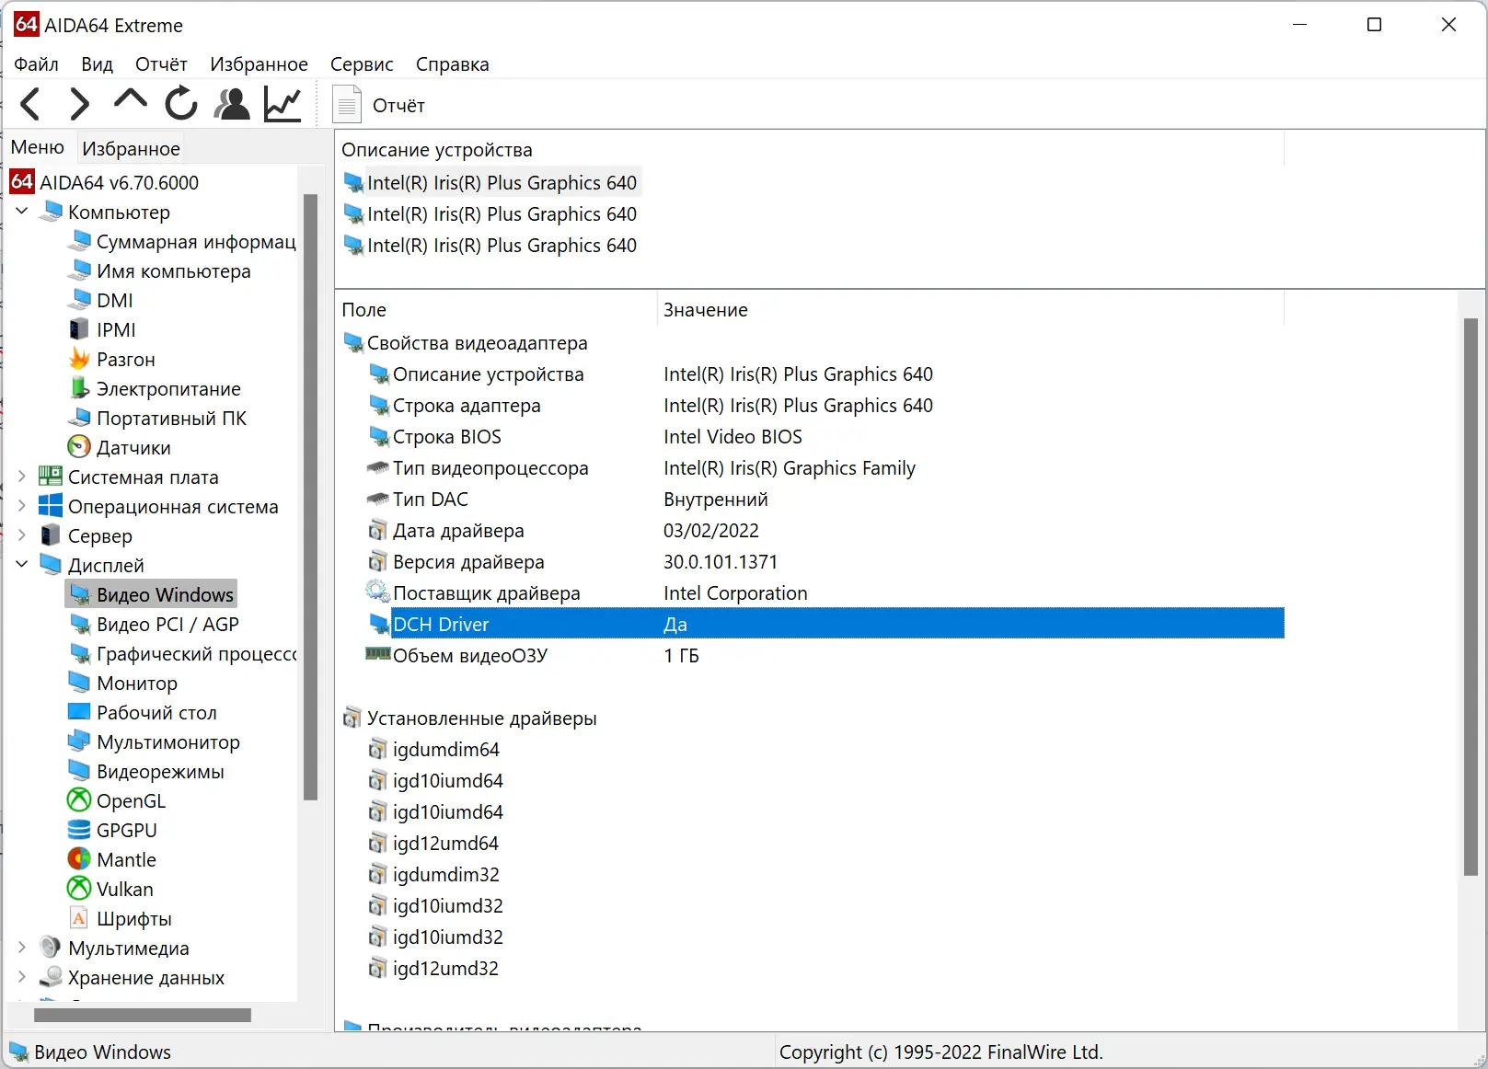Expand the Хранение данных section

(20, 978)
